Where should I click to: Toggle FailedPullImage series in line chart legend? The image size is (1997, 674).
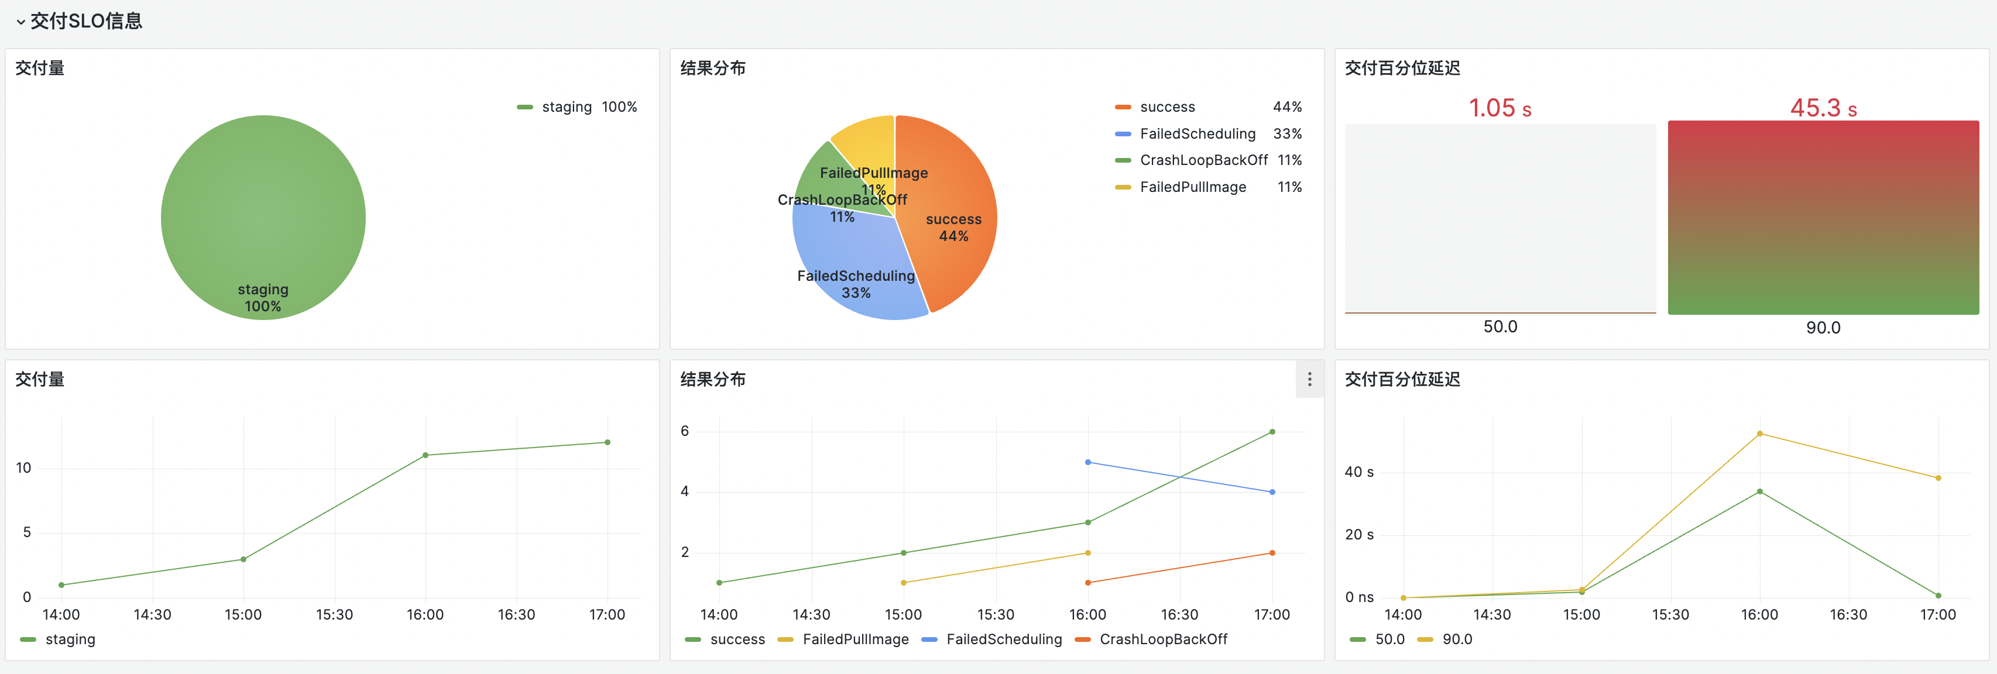point(855,639)
